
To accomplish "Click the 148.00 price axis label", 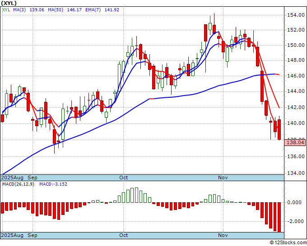I will (x=296, y=60).
